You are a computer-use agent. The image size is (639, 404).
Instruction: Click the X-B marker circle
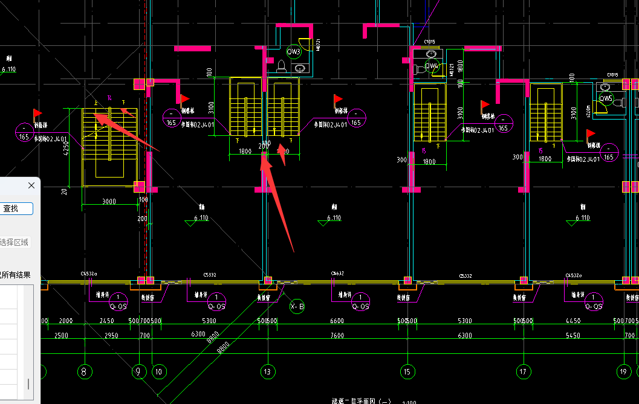tap(297, 306)
